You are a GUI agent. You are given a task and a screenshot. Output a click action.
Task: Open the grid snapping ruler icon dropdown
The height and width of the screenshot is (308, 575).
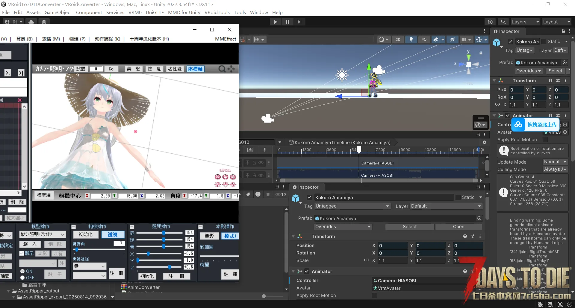tap(259, 39)
